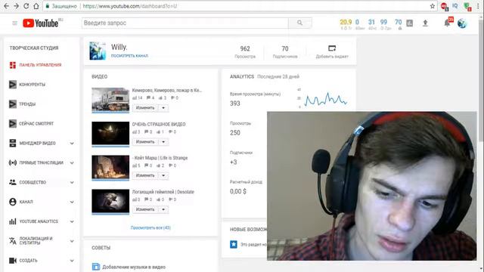The width and height of the screenshot is (484, 272).
Task: Reload the page with the refresh icon
Action: coord(26,6)
